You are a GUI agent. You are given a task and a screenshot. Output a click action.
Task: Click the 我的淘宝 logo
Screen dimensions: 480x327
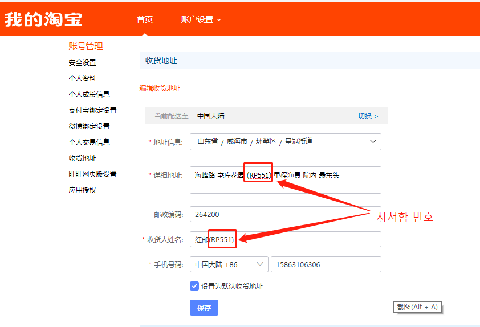[43, 19]
